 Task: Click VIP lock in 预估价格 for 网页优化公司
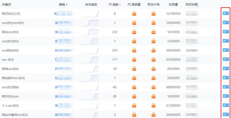[154, 14]
